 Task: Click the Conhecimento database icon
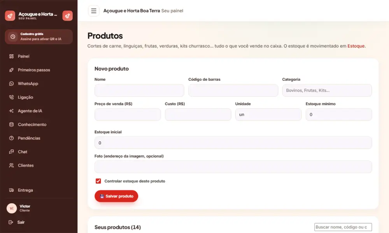[x=11, y=125]
